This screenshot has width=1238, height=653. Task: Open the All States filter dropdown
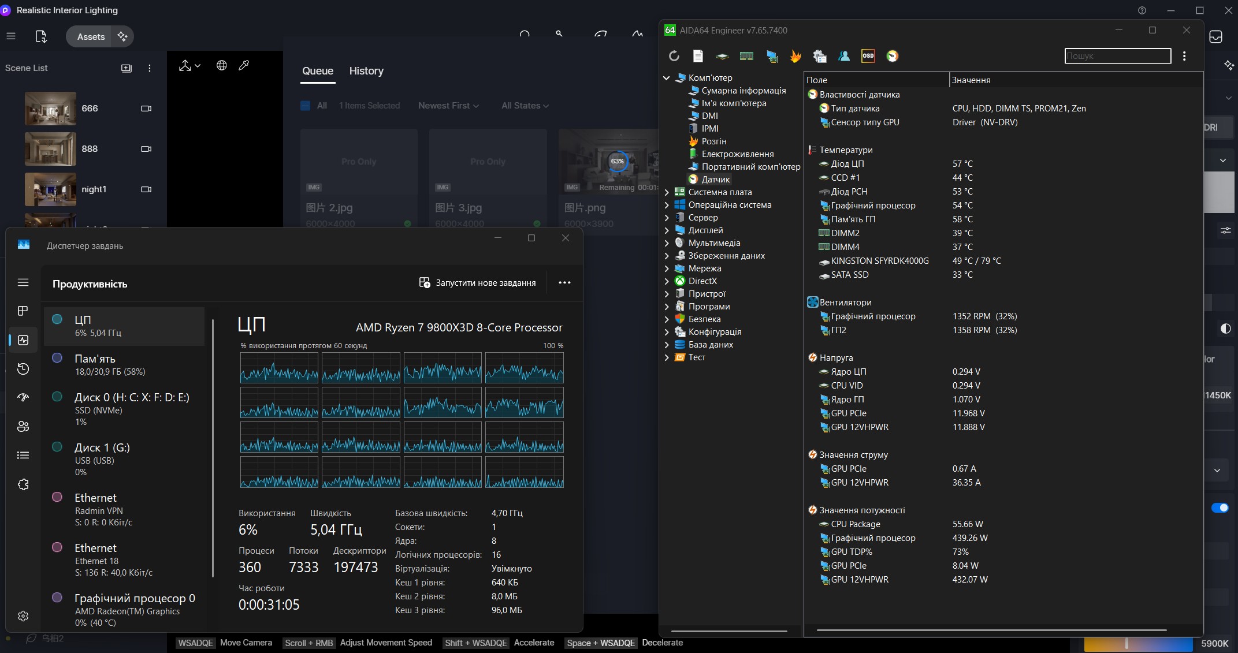[x=525, y=106]
